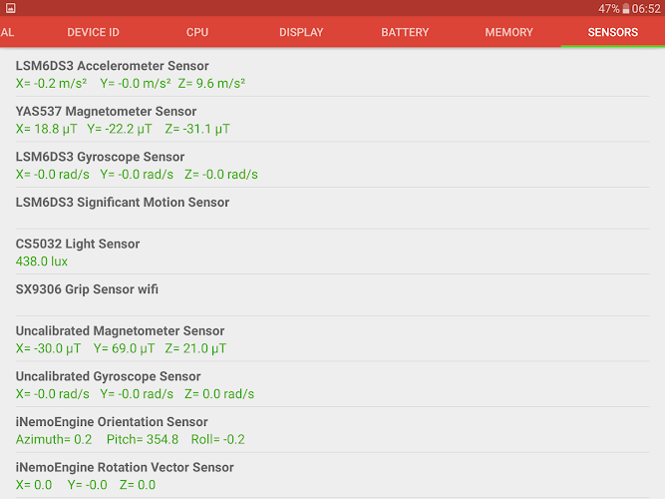Image resolution: width=665 pixels, height=499 pixels.
Task: Select the YAS537 Magnetometer Sensor row
Action: click(333, 120)
